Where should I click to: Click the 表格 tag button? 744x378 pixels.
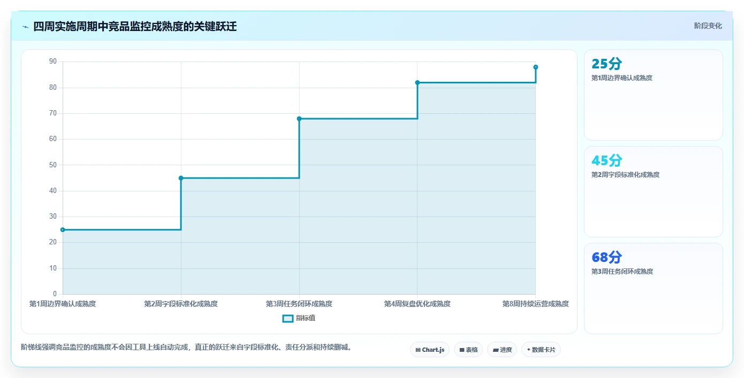click(x=468, y=350)
